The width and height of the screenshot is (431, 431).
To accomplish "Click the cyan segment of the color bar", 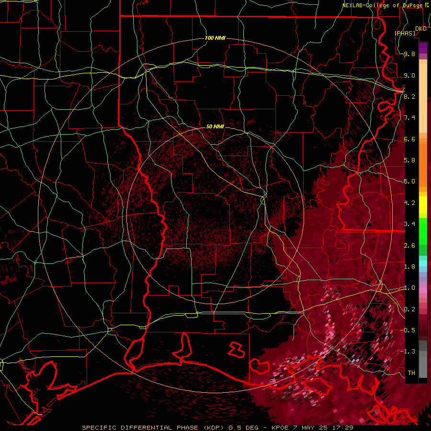I will point(423,263).
